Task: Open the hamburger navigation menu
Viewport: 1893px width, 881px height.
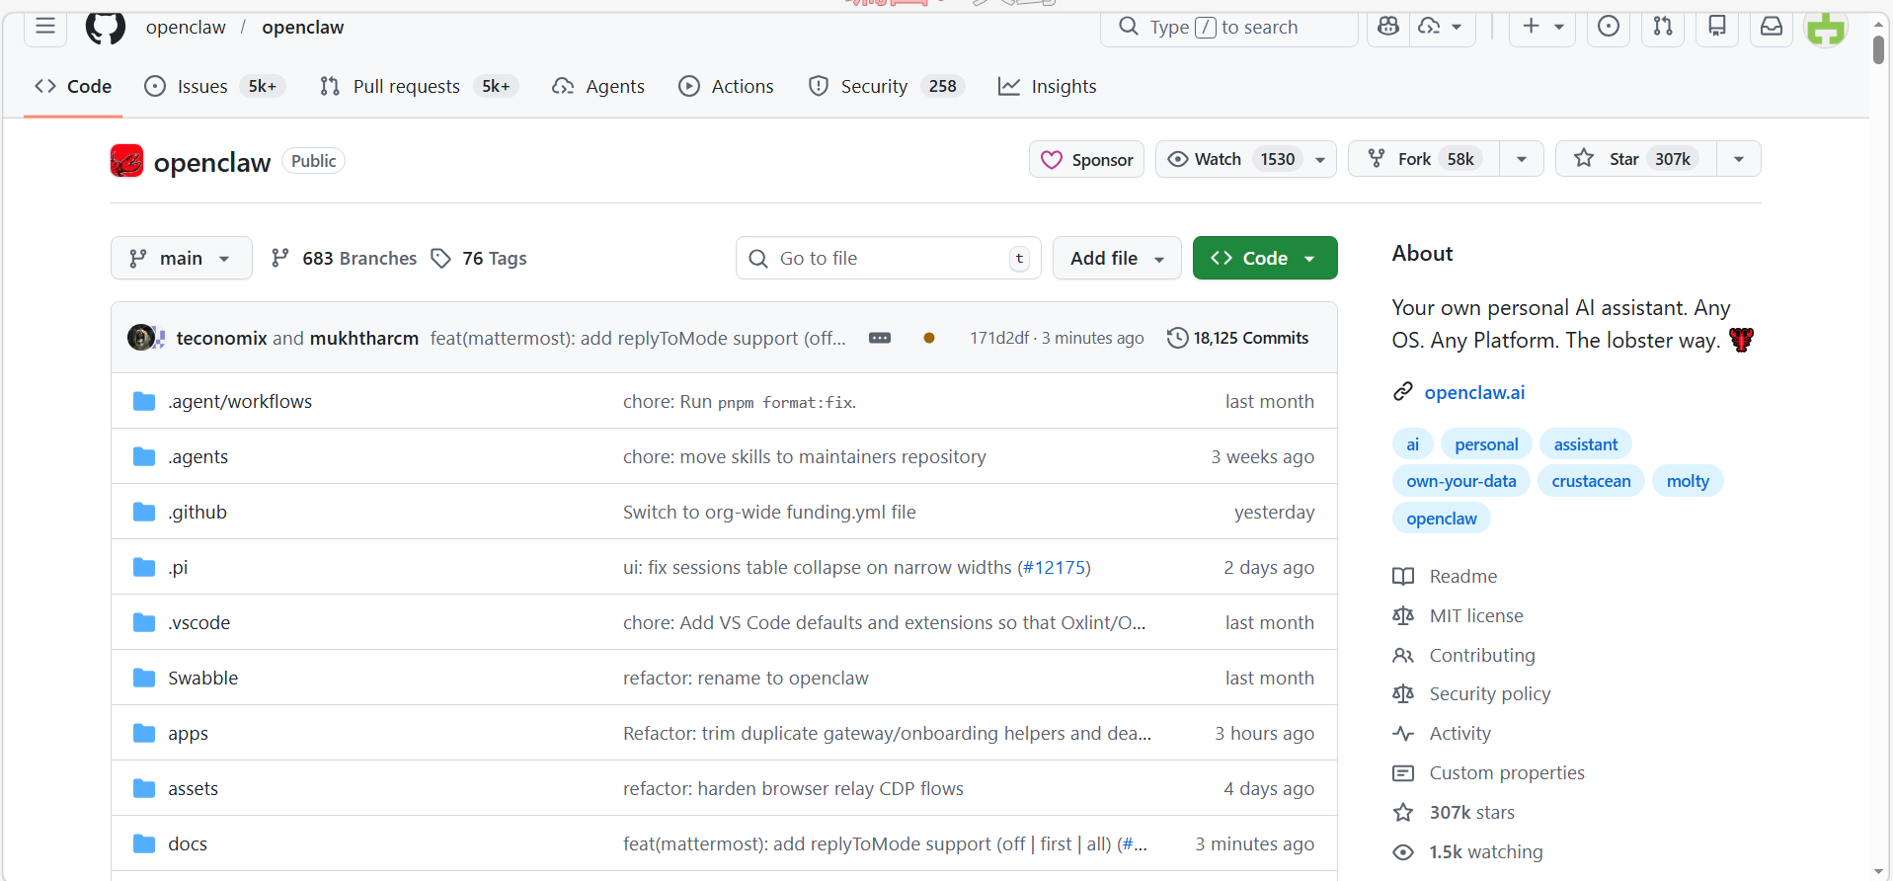Action: click(45, 27)
